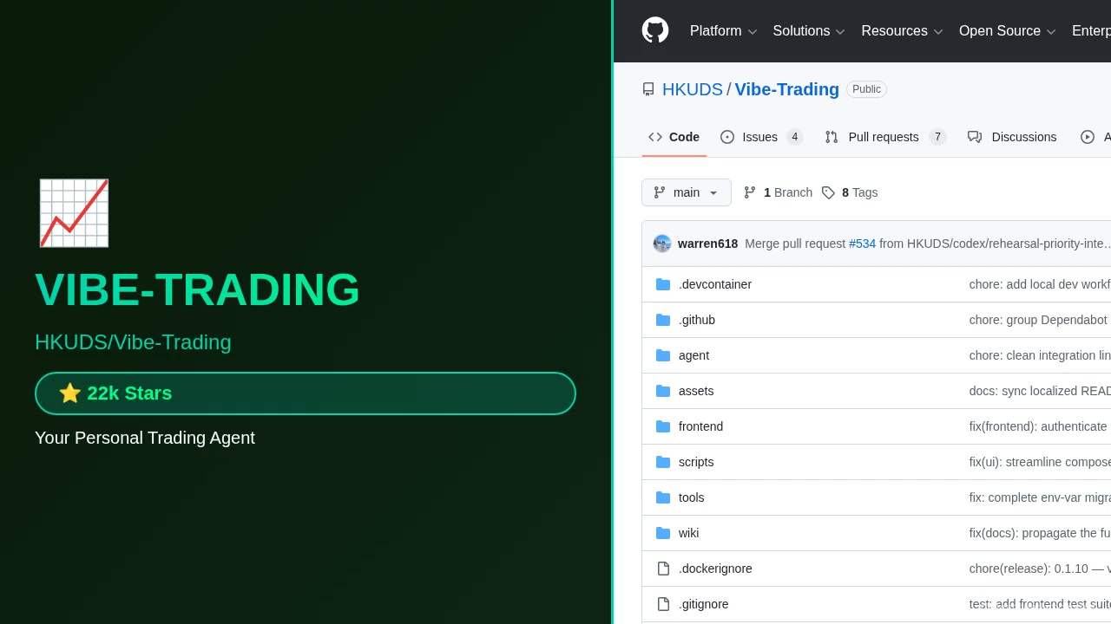Viewport: 1111px width, 624px height.
Task: Open the .devcontainer commit message 'chore: add local dev'
Action: (x=1040, y=284)
